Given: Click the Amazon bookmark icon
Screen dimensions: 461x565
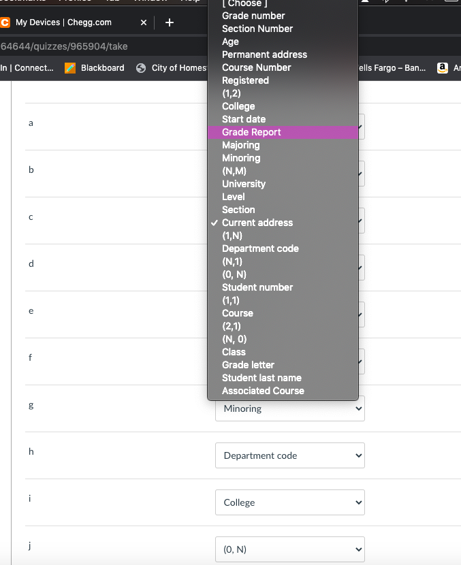Looking at the screenshot, I should (x=442, y=68).
